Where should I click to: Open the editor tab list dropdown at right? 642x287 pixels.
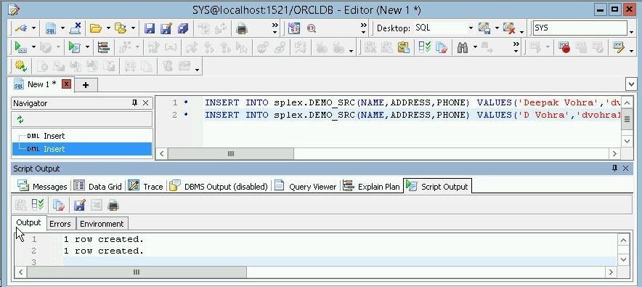(x=630, y=84)
